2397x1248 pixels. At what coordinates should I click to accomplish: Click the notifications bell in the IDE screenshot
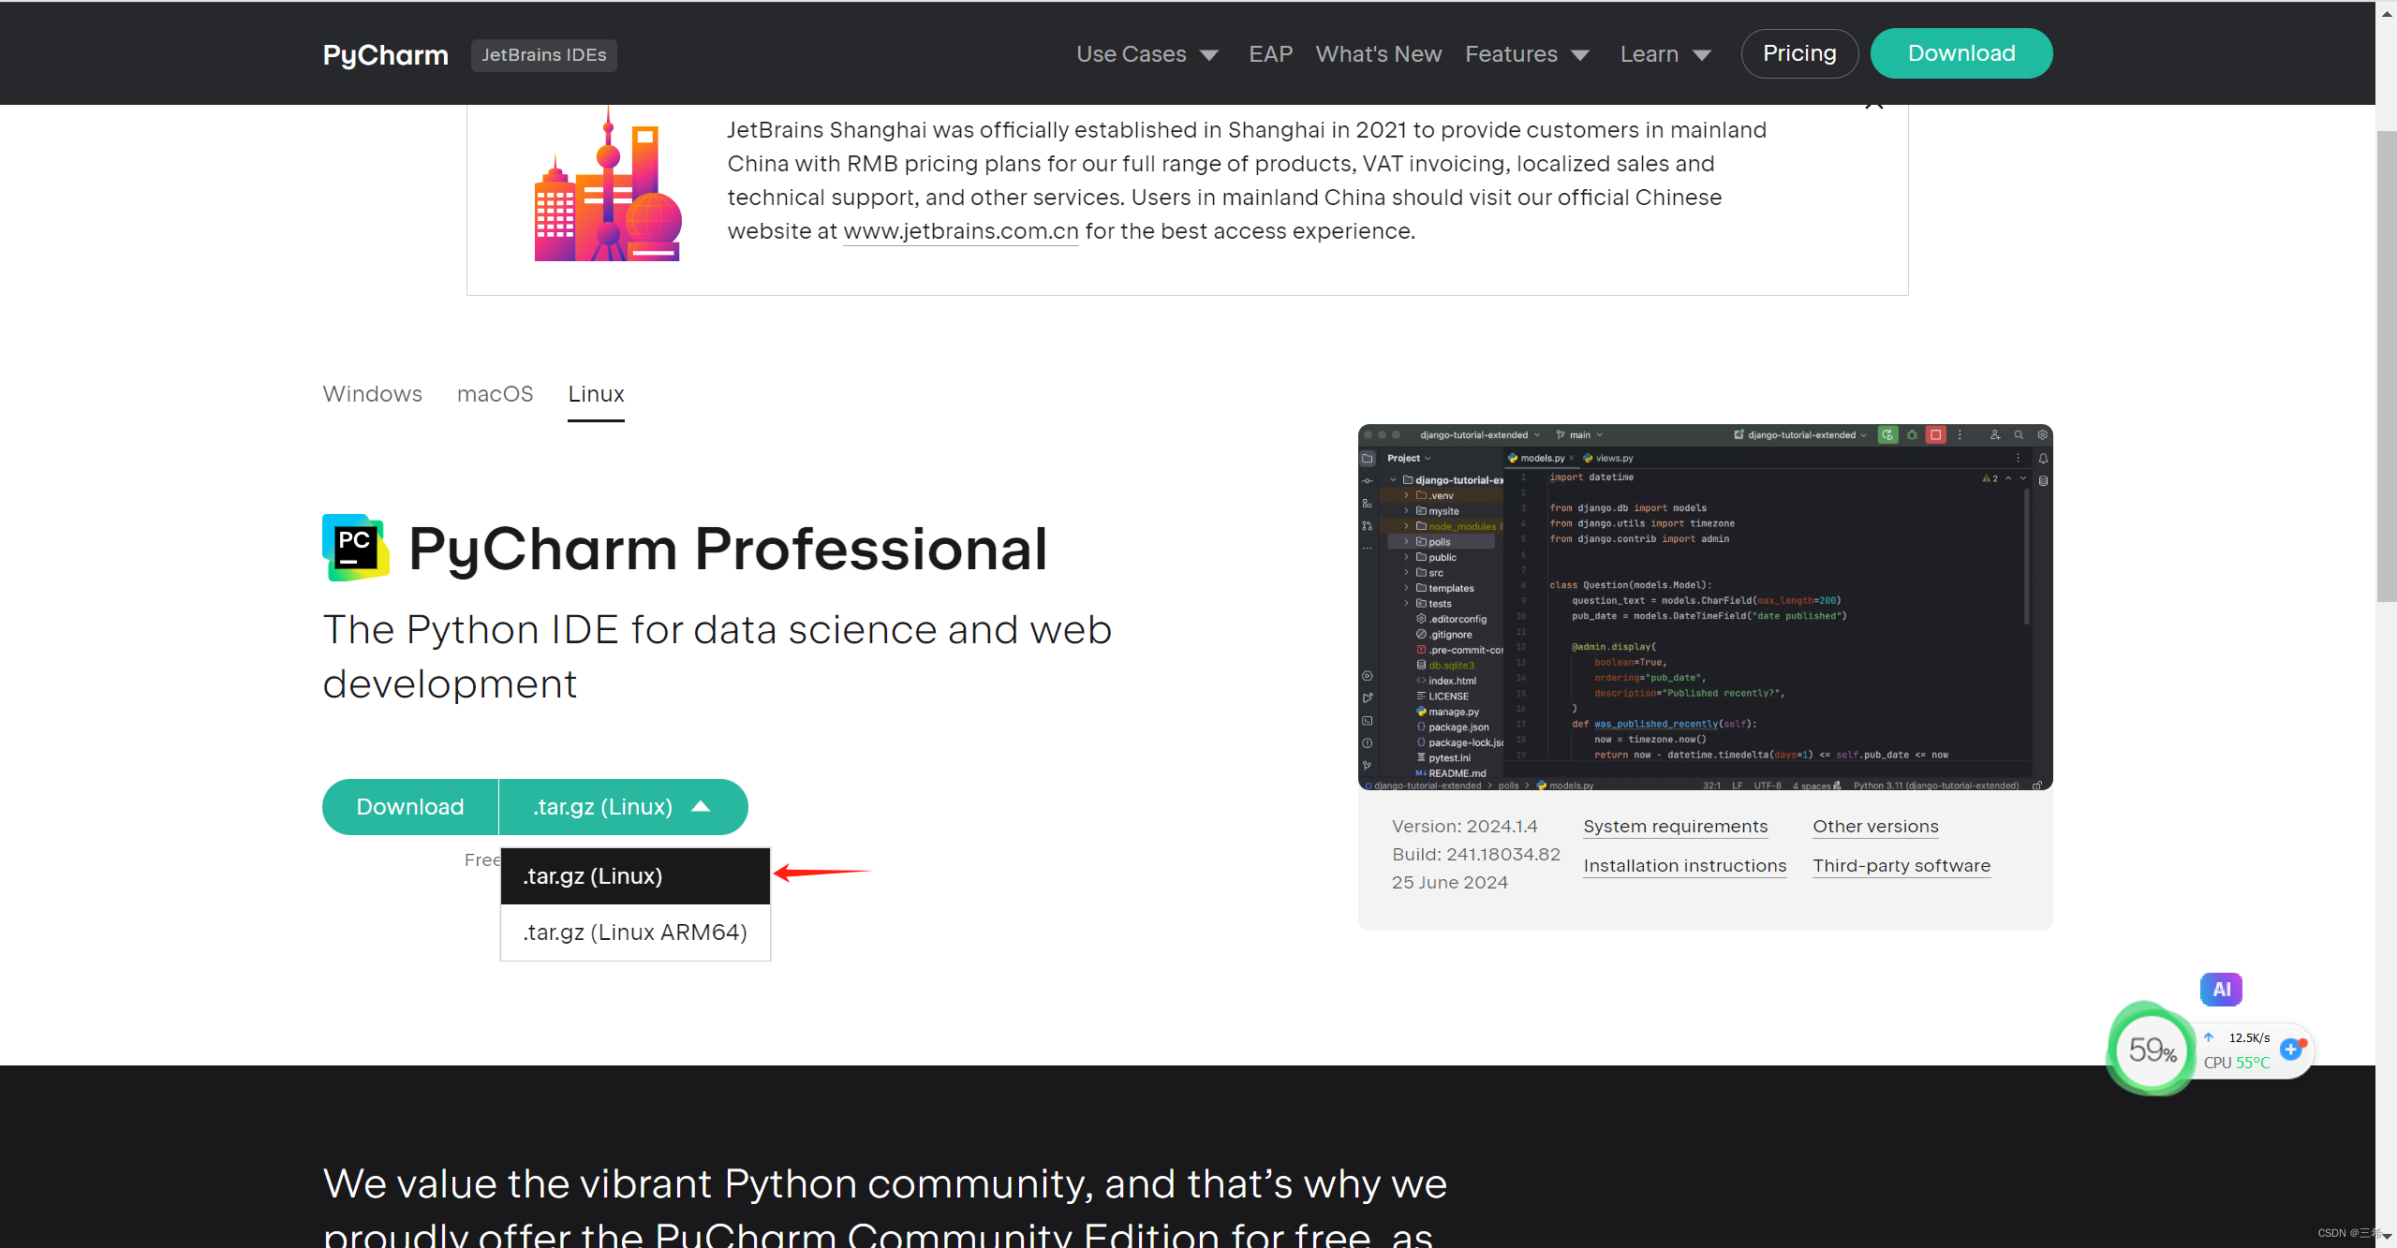[2043, 459]
